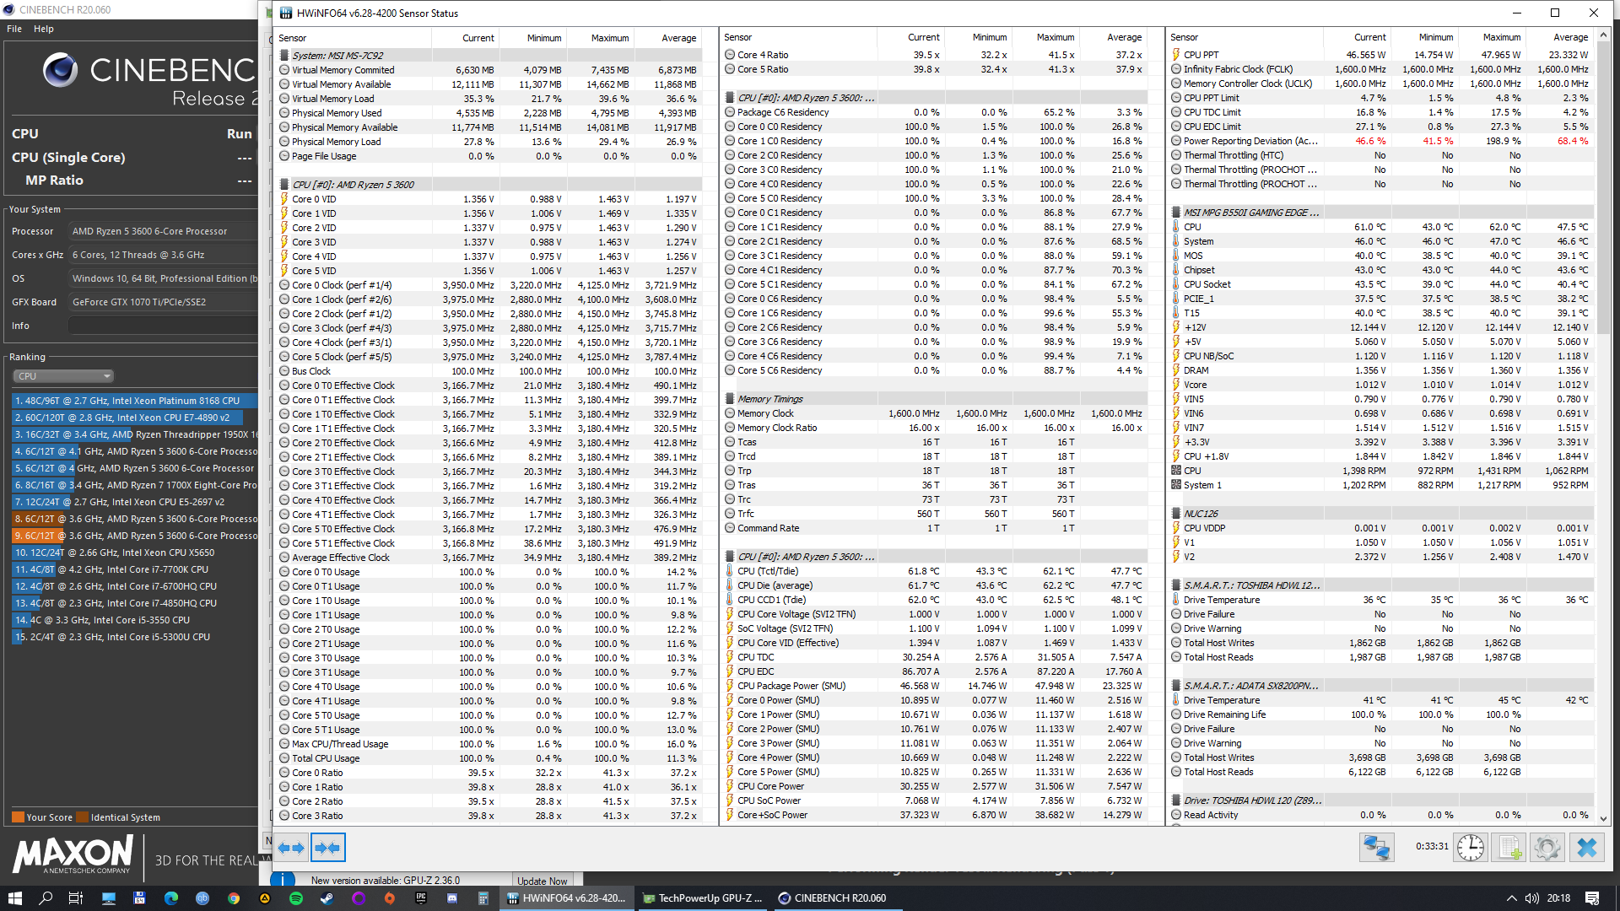Click the orange Origin taskbar icon
Screen dimensions: 1620x911
(390, 898)
